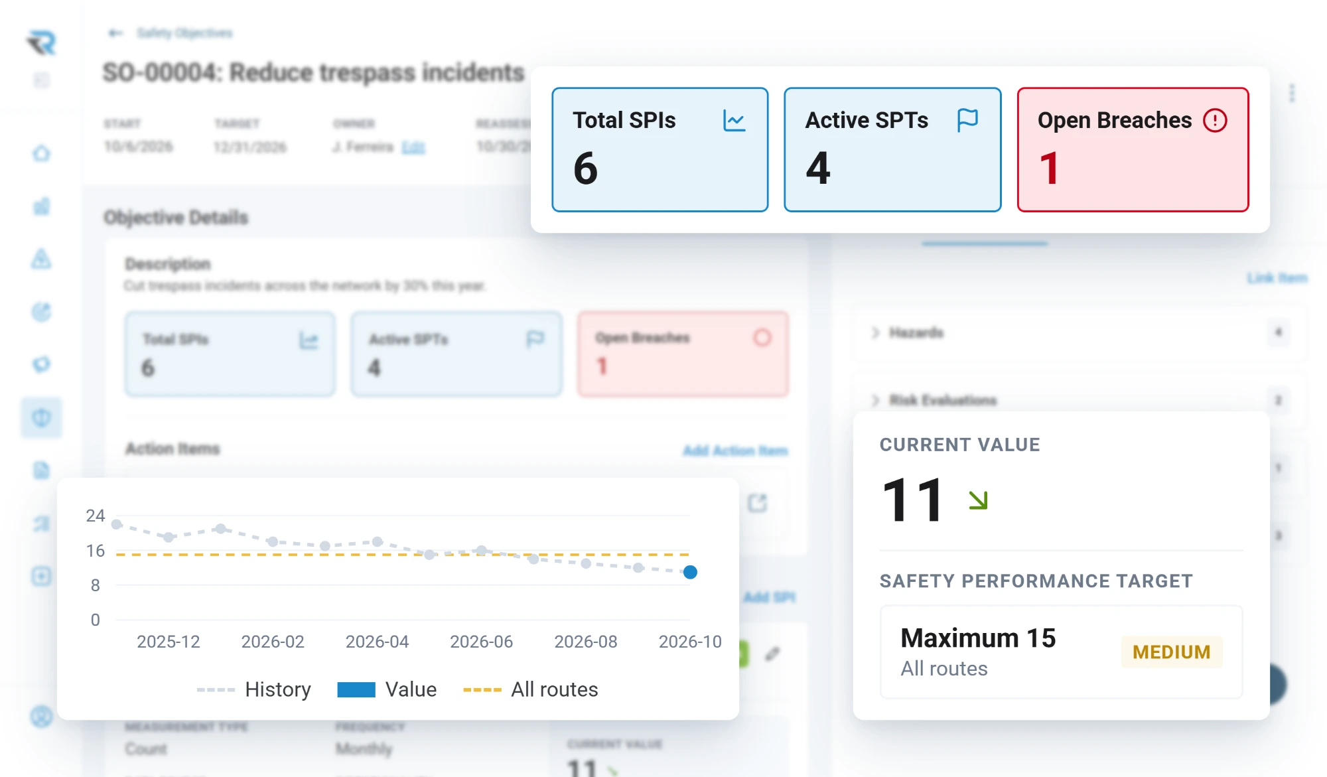Click the Edit link next to owner
Viewport: 1327px width, 777px height.
coord(413,147)
